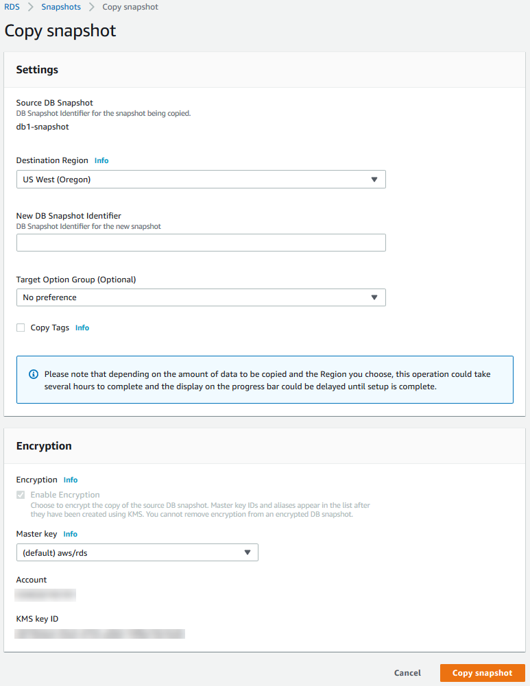The image size is (530, 686).
Task: Click the masked Account value under Encryption
Action: pos(45,595)
